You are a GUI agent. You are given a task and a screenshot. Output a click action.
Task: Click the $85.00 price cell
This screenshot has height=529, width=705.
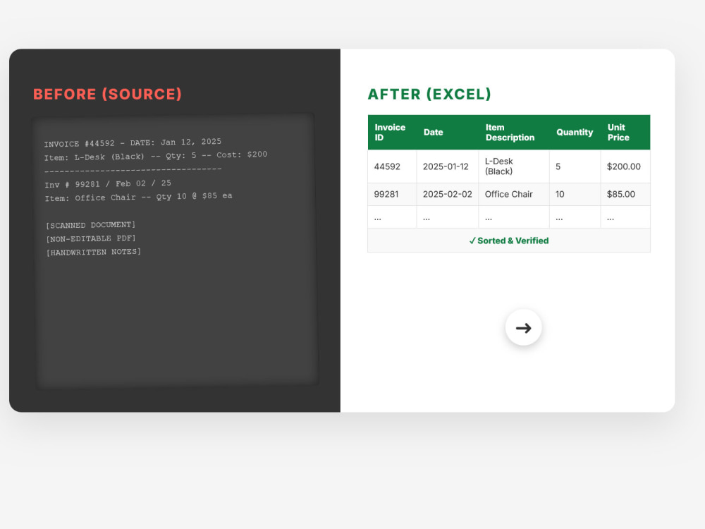tap(625, 195)
